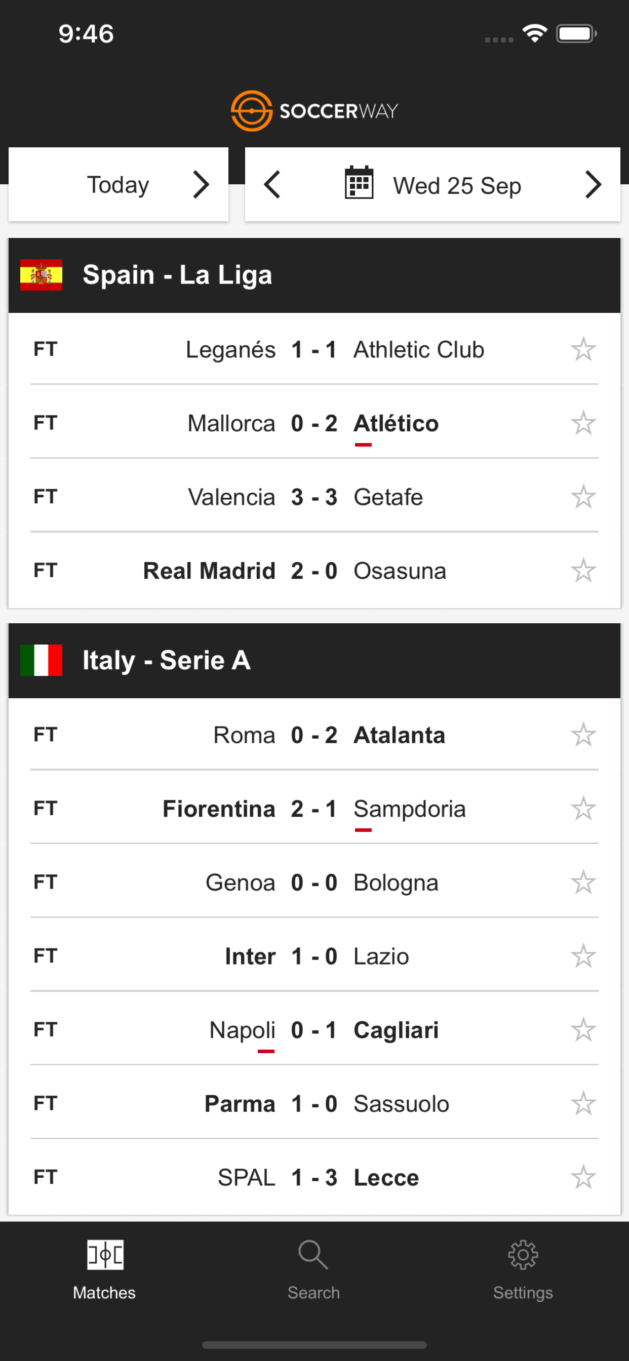The height and width of the screenshot is (1361, 629).
Task: Go to the previous day arrow
Action: click(272, 184)
